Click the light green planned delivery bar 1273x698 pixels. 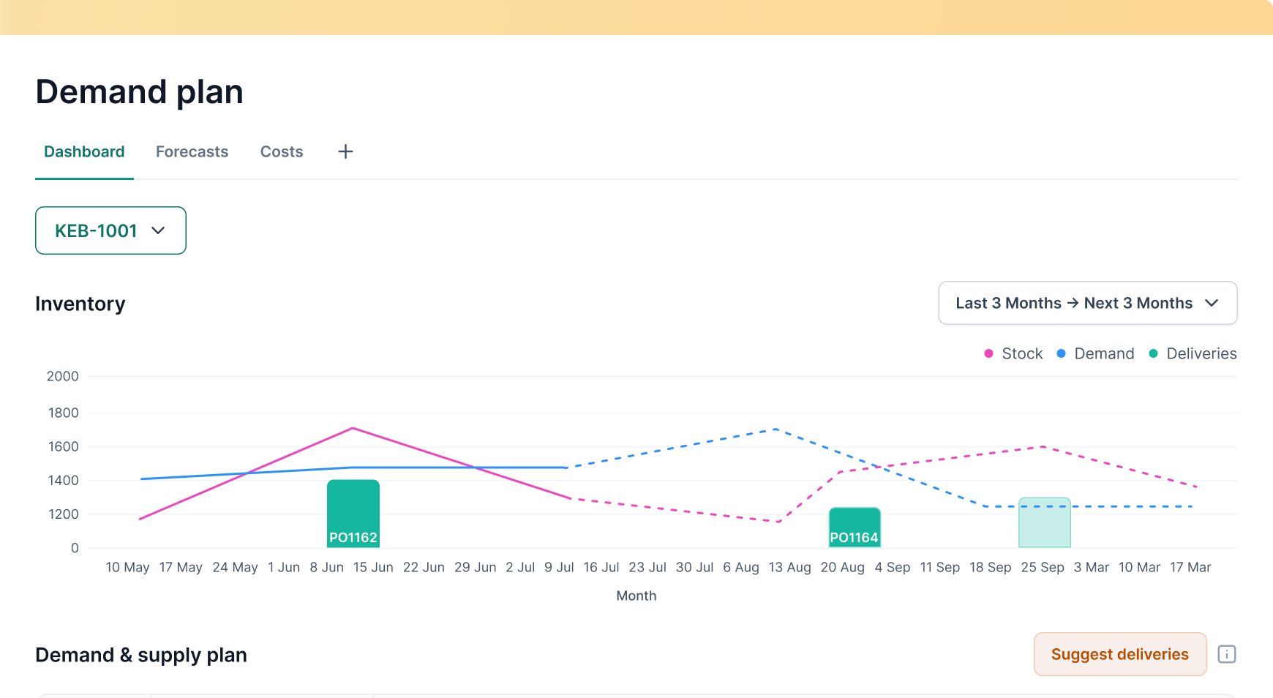(x=1044, y=522)
